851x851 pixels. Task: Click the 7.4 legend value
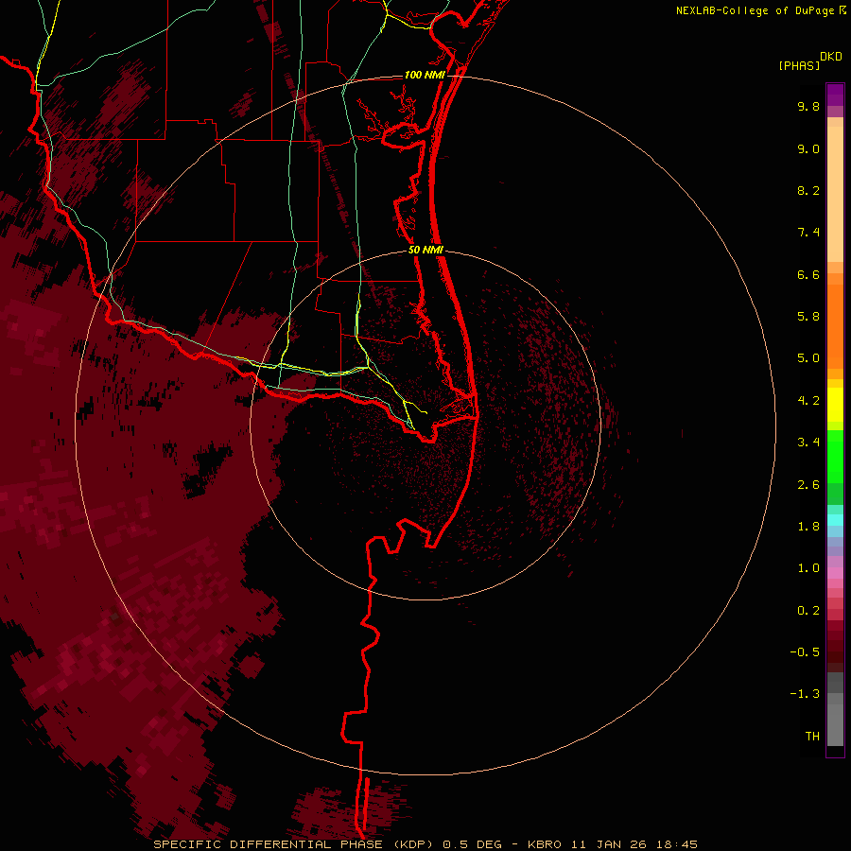(808, 233)
